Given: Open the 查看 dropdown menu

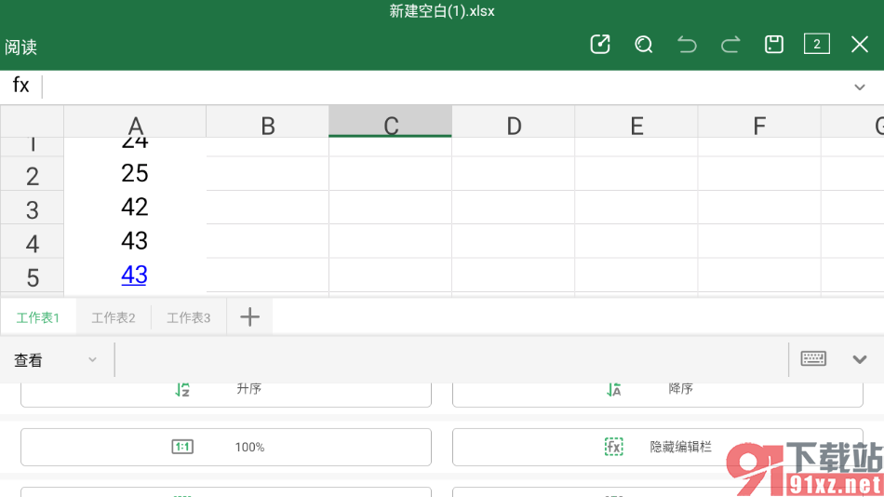Looking at the screenshot, I should (54, 360).
